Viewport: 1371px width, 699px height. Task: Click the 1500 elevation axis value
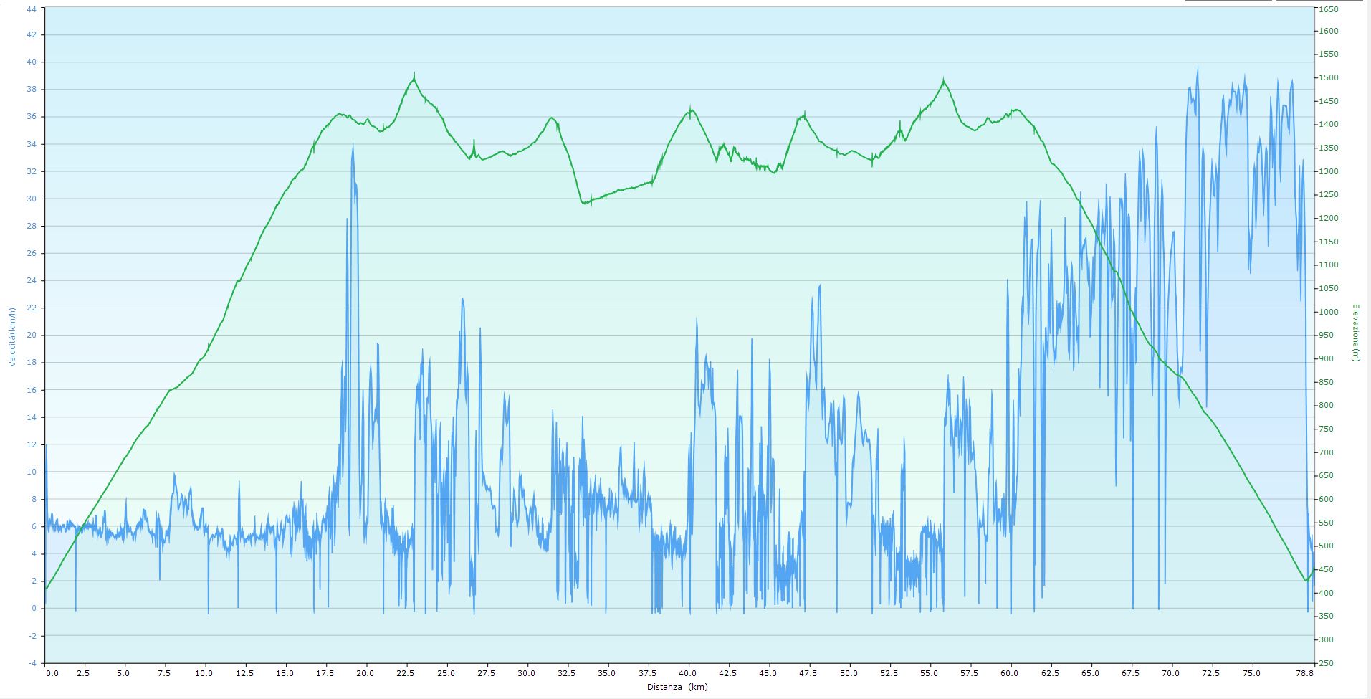point(1329,78)
